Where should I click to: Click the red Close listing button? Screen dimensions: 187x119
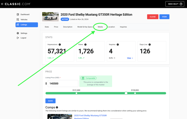point(153,17)
